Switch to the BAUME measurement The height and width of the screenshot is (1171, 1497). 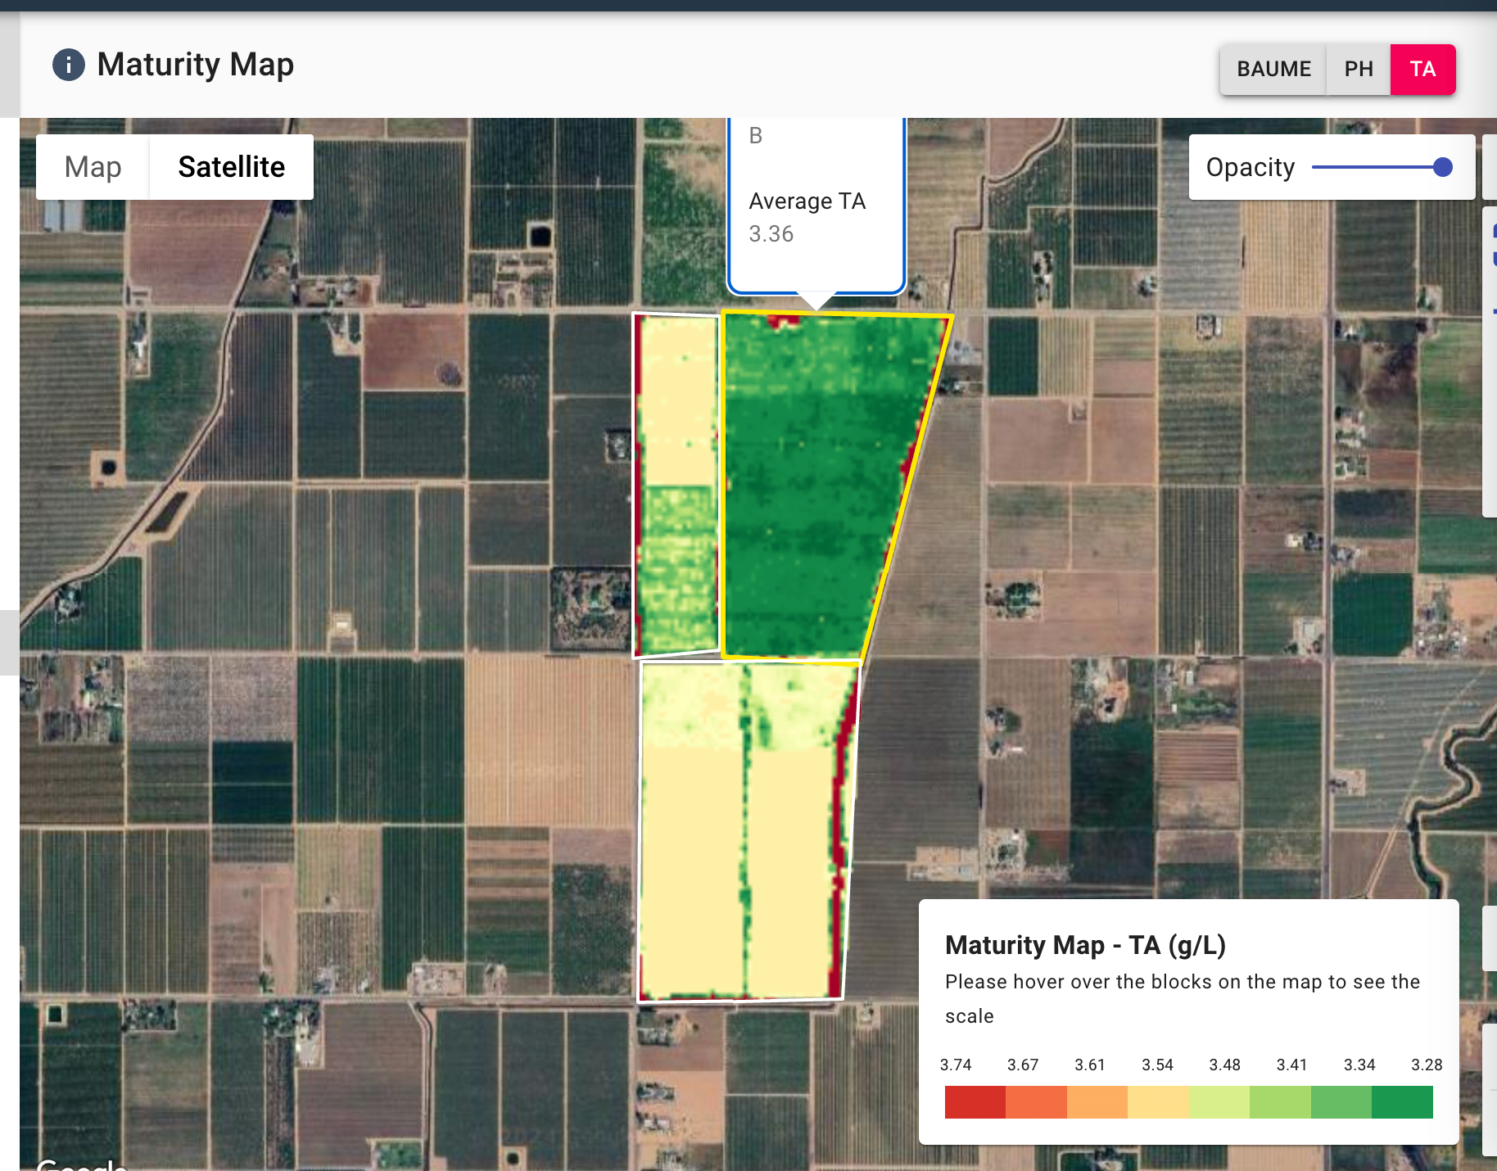click(1273, 70)
